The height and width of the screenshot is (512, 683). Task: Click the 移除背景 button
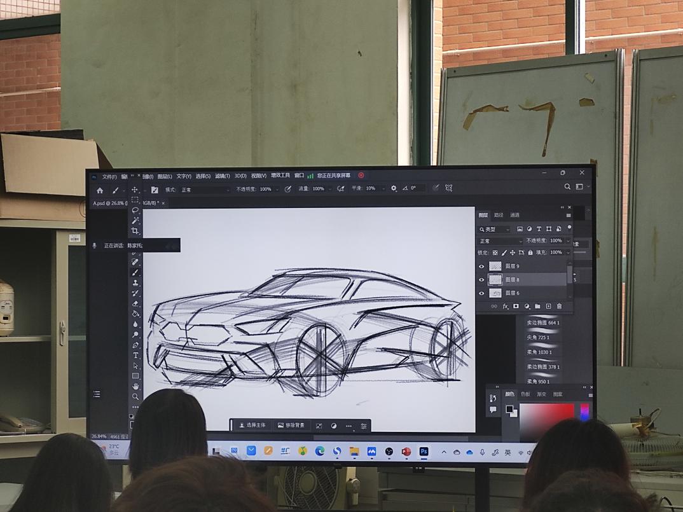(x=291, y=425)
